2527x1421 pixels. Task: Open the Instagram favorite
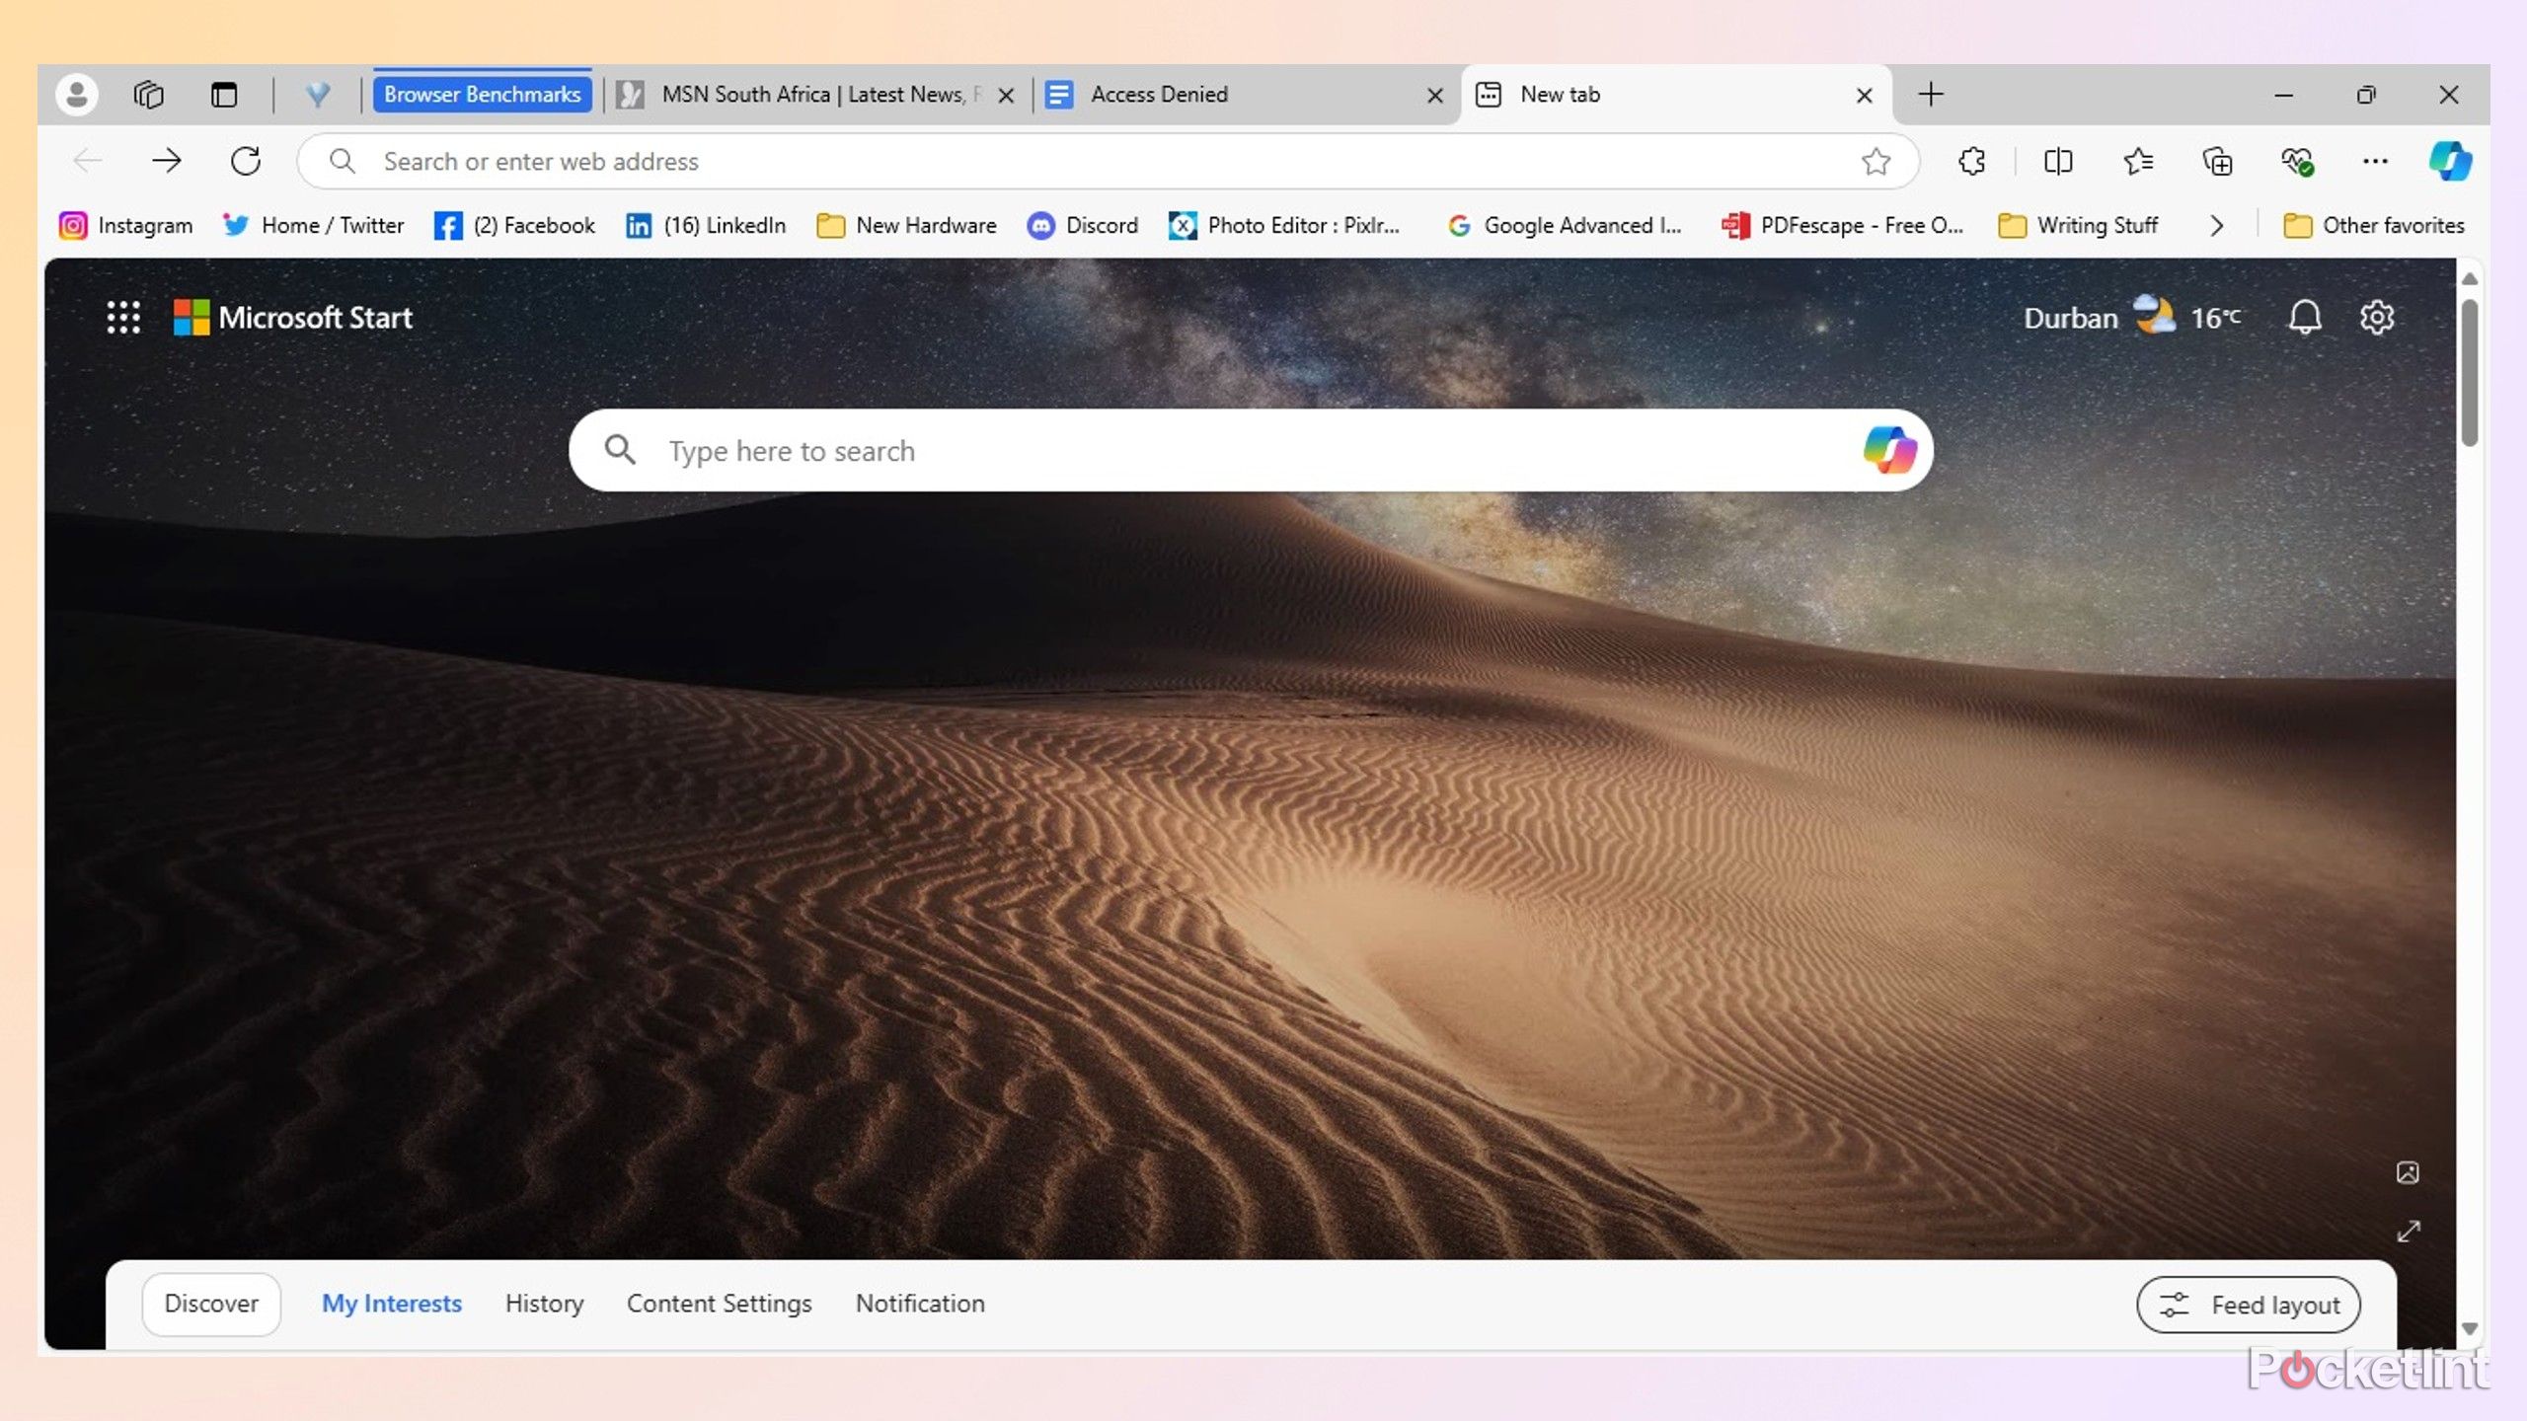(125, 226)
